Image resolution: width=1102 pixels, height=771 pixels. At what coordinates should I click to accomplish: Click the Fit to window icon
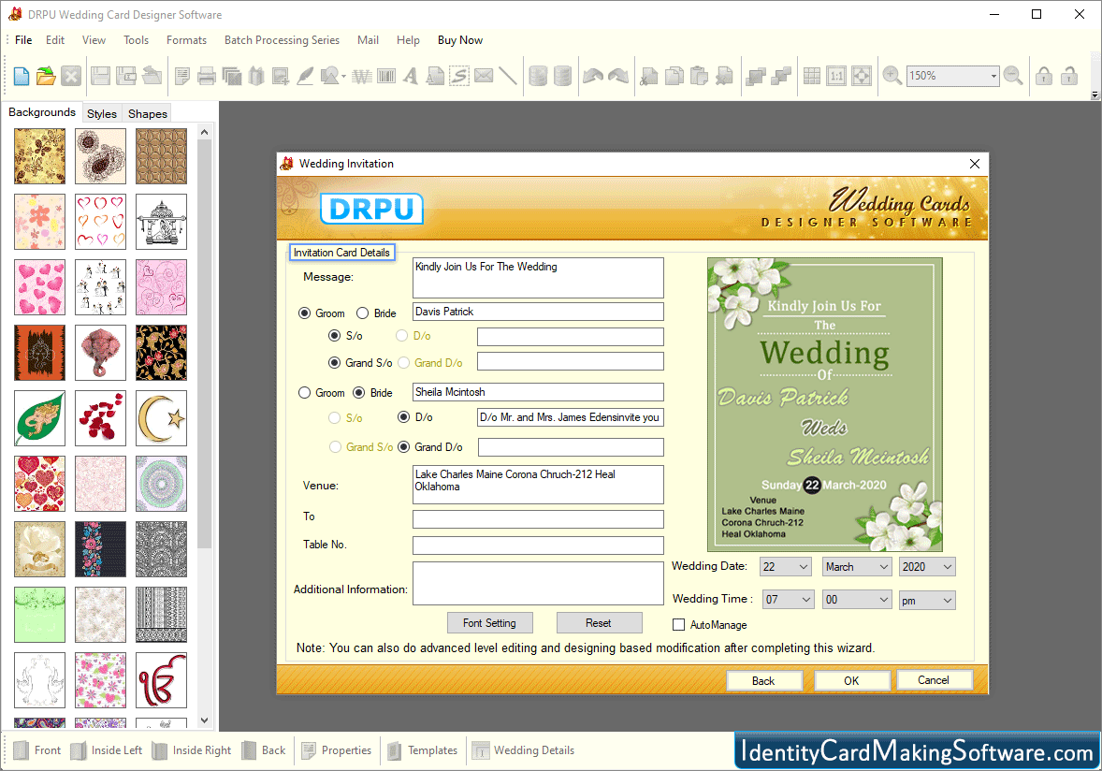coord(861,76)
